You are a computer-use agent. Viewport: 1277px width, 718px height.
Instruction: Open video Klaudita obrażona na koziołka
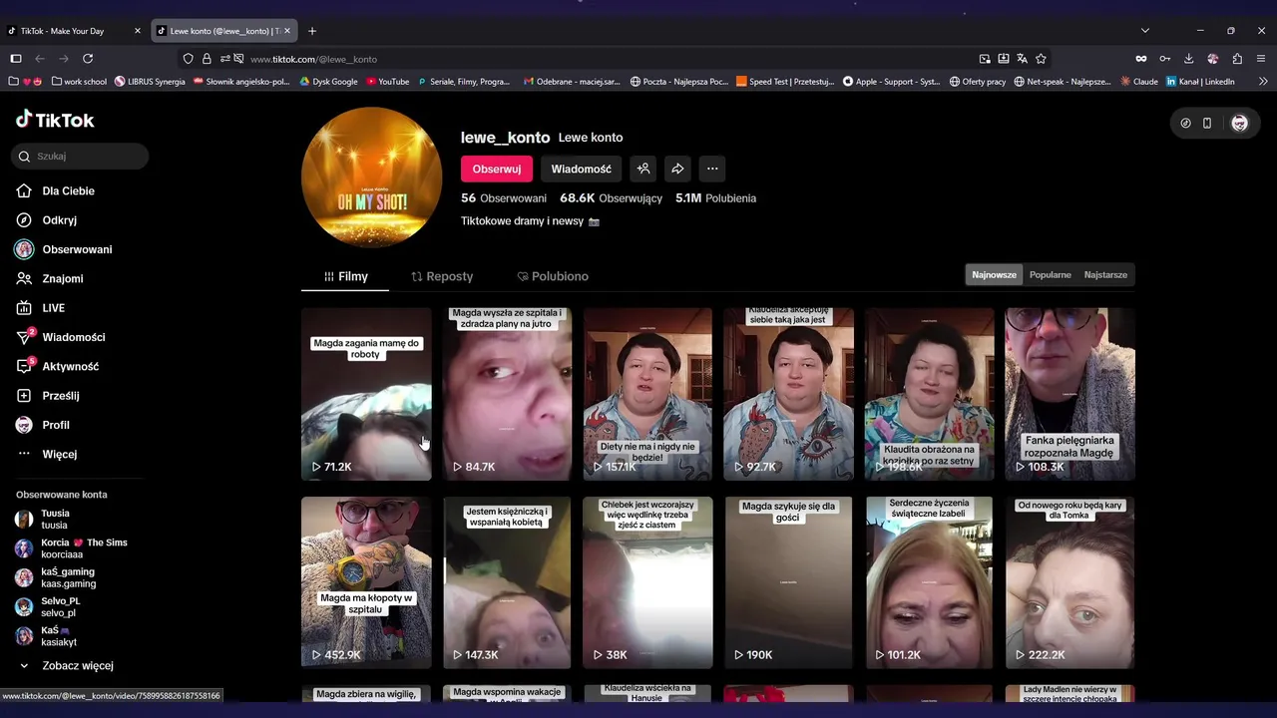tap(929, 394)
